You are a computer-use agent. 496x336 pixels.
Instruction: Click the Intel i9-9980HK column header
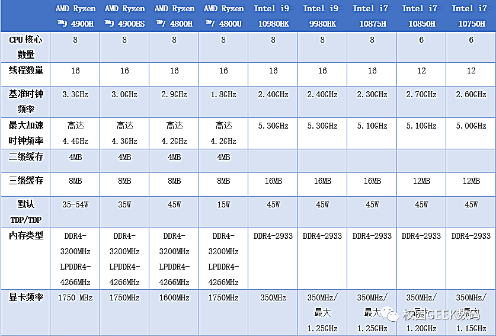point(322,16)
